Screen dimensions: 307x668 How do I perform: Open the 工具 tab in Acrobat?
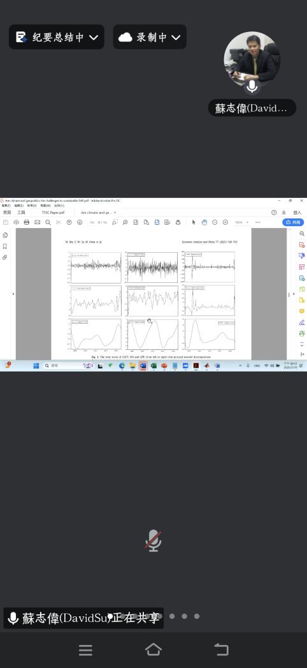[x=21, y=213]
